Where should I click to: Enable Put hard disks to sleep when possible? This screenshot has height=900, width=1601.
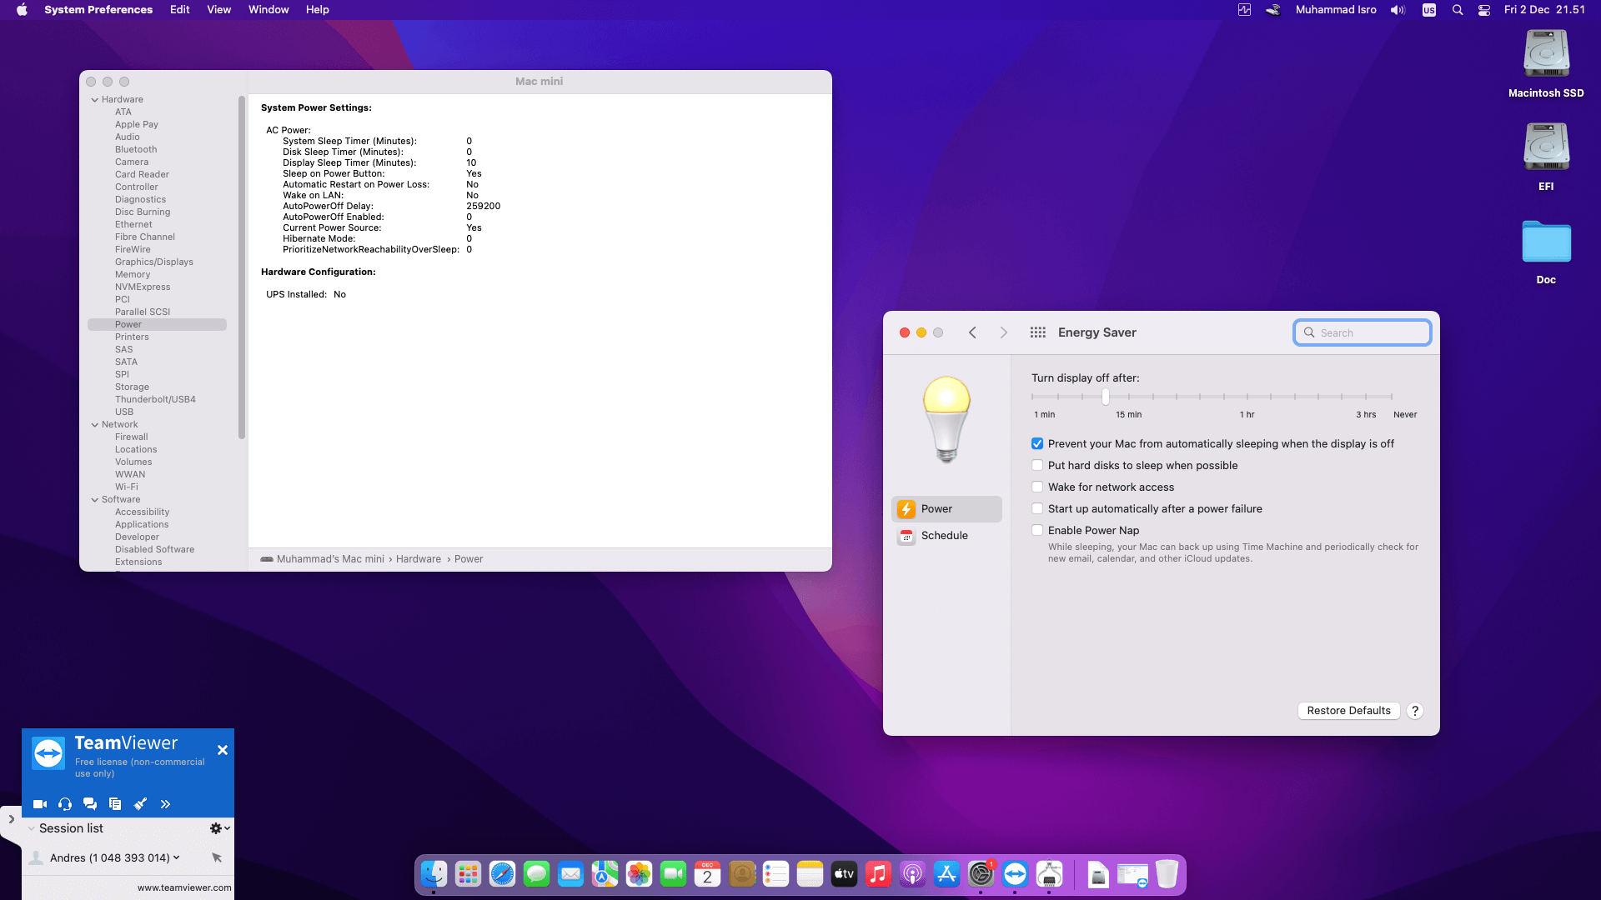coord(1037,466)
